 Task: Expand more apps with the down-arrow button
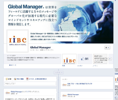[110, 59]
